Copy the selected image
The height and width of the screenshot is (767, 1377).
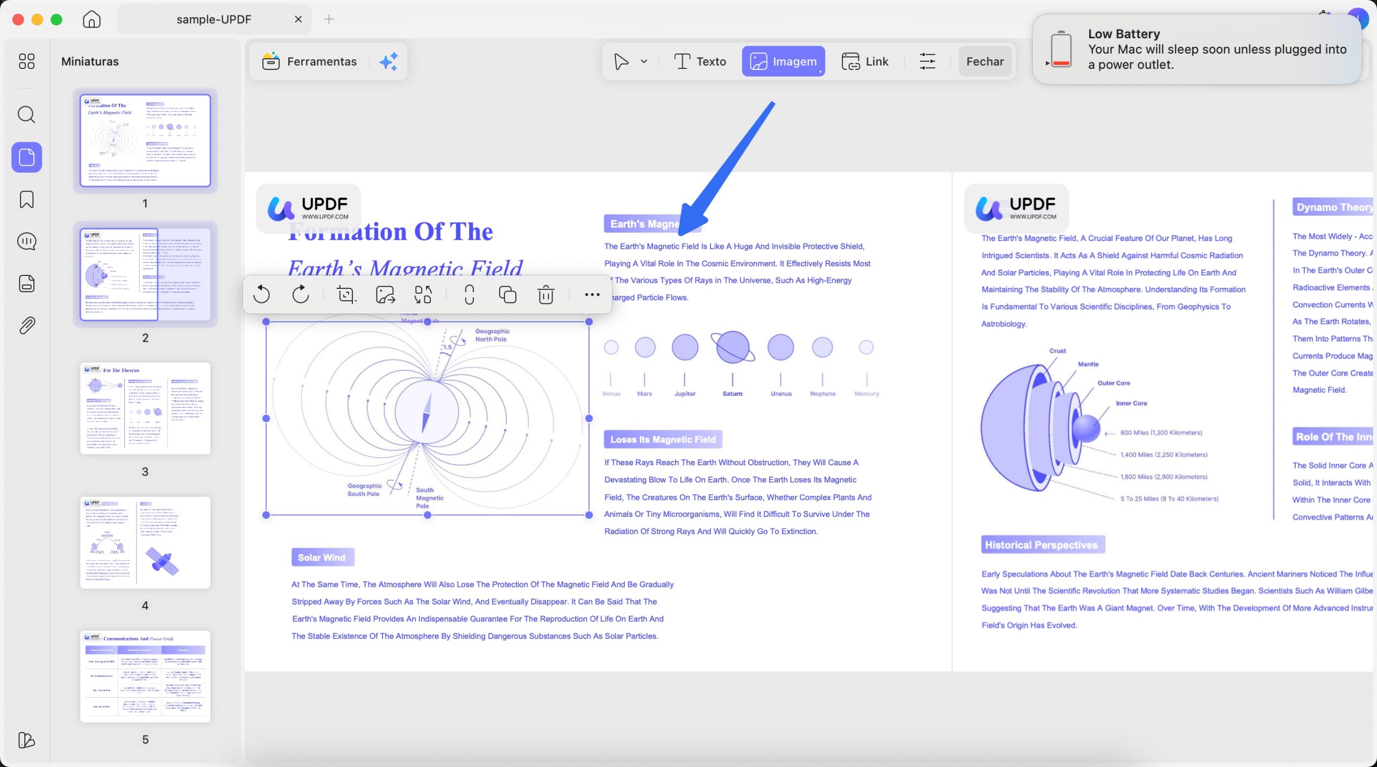(x=507, y=295)
